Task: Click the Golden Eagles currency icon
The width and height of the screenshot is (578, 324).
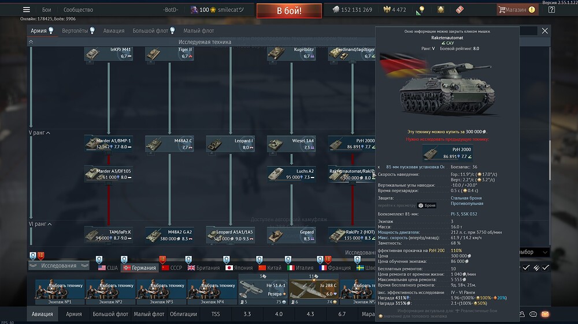Action: pyautogui.click(x=387, y=10)
